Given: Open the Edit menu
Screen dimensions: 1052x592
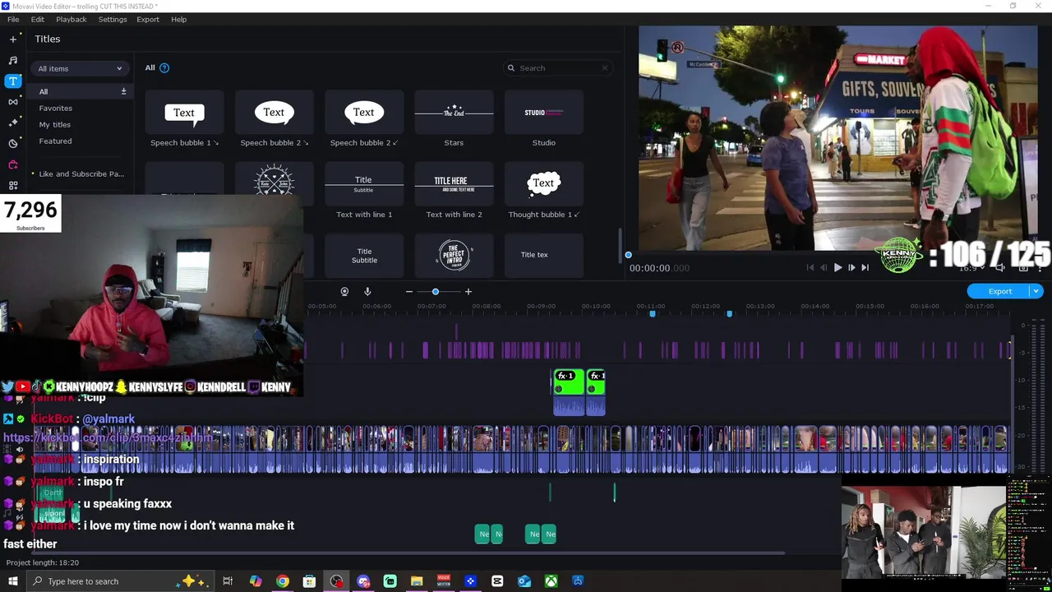Looking at the screenshot, I should [38, 19].
